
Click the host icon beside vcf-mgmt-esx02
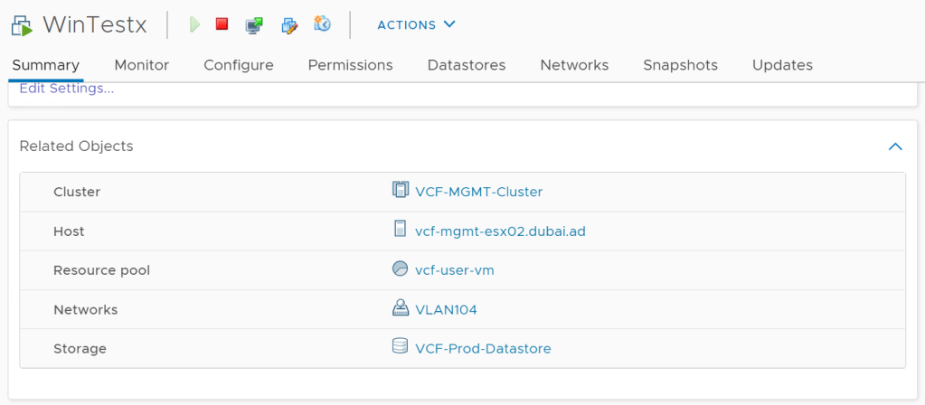click(401, 231)
